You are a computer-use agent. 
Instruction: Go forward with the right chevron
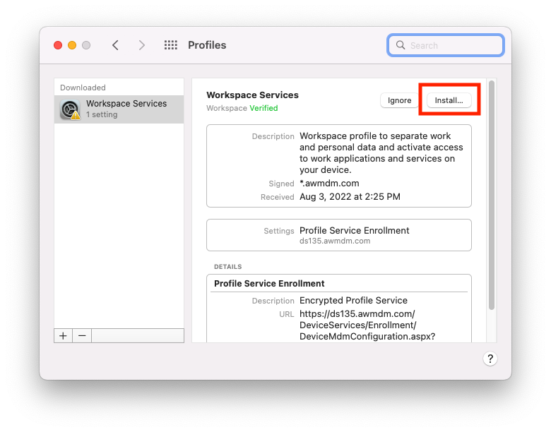click(141, 45)
